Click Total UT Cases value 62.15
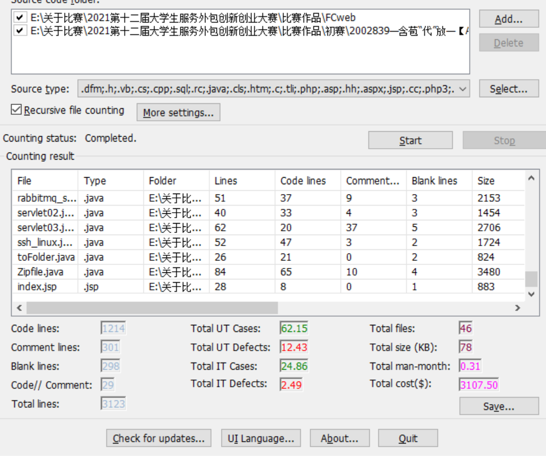546x456 pixels. (294, 328)
